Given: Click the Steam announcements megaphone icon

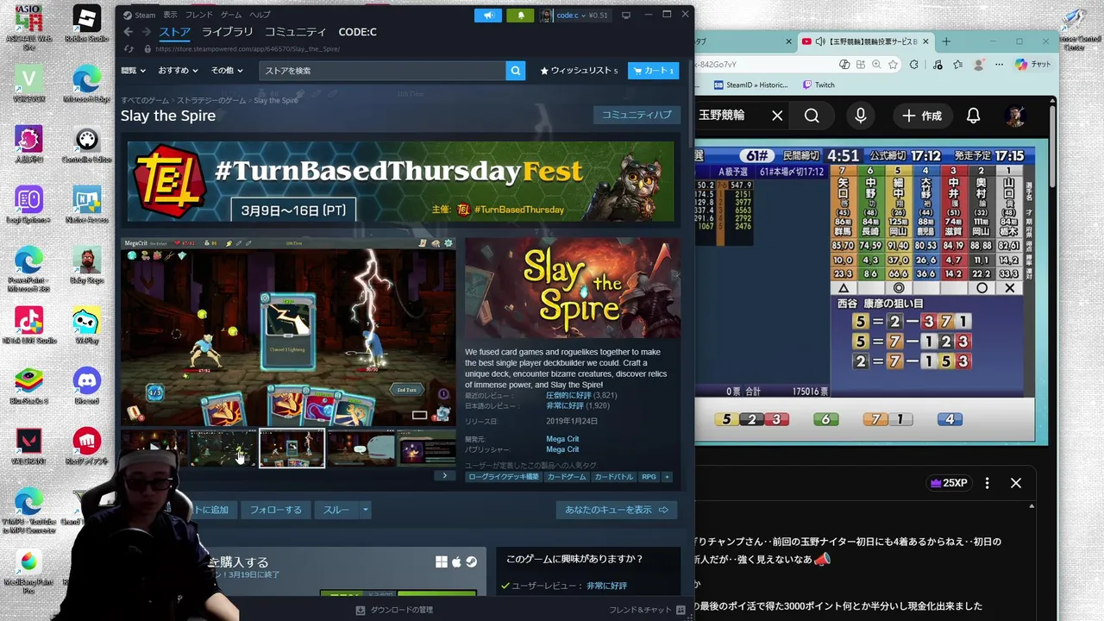Looking at the screenshot, I should (x=487, y=15).
